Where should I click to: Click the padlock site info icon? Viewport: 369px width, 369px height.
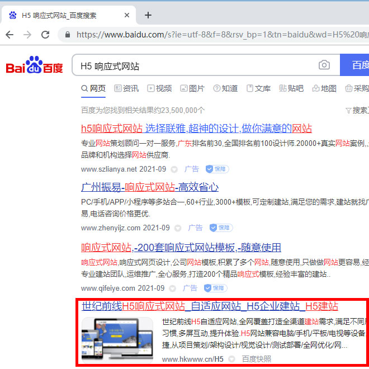(x=68, y=35)
